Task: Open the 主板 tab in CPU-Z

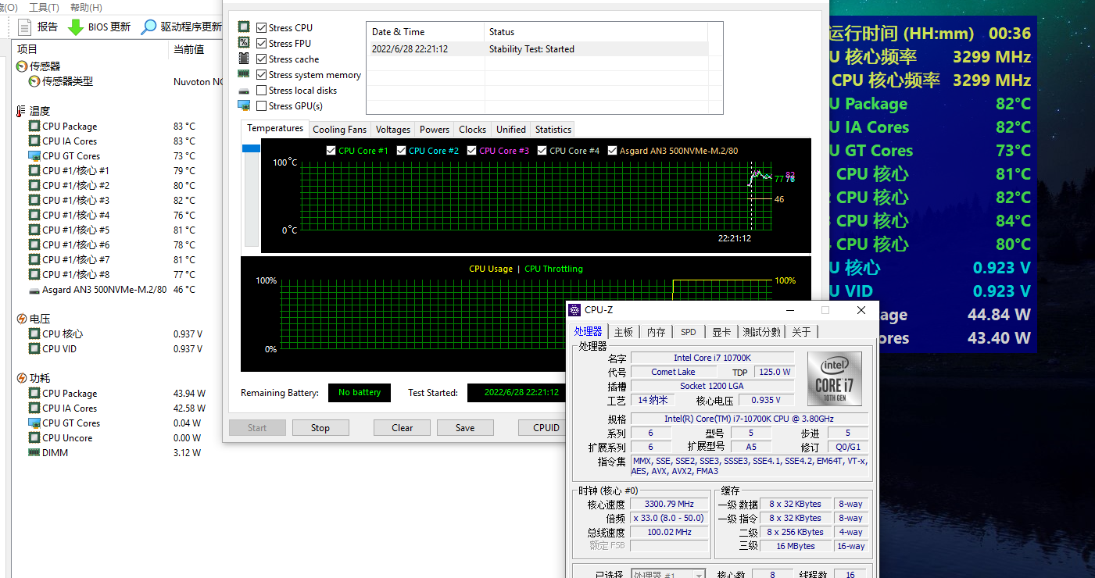Action: (x=624, y=332)
